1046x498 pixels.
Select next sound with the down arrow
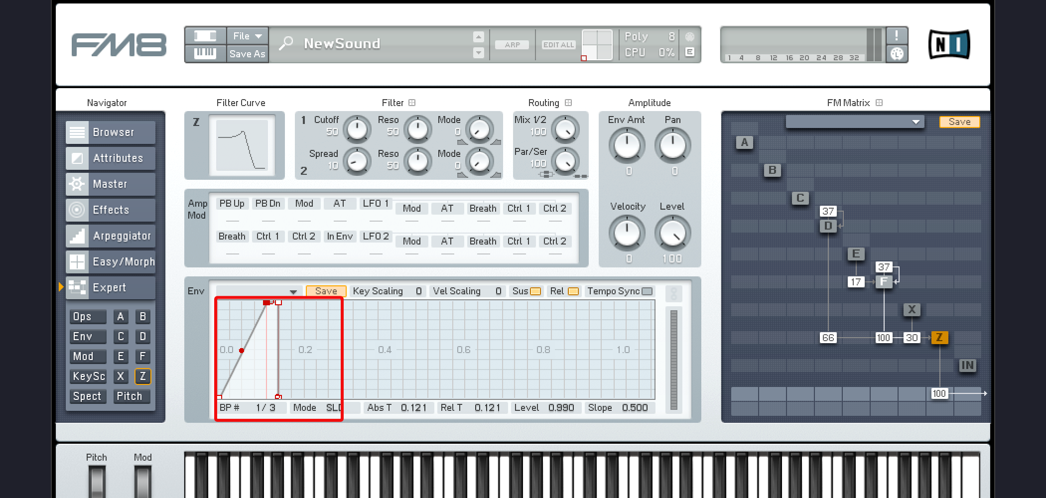(479, 52)
